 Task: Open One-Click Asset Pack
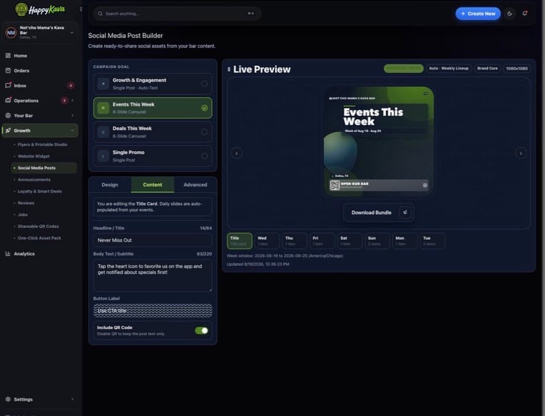pyautogui.click(x=39, y=238)
